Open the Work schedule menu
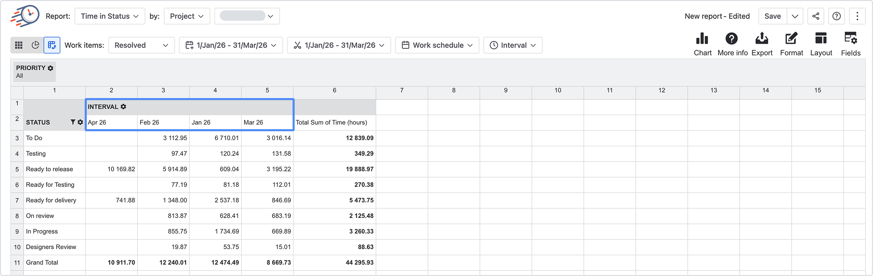873x276 pixels. click(437, 45)
